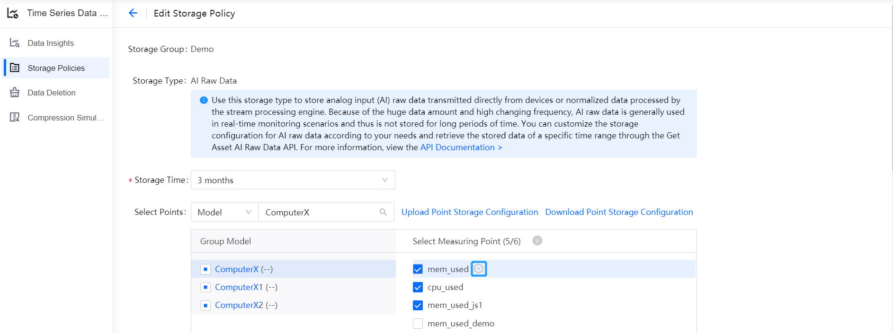
Task: Open the Model select dropdown
Action: 224,212
